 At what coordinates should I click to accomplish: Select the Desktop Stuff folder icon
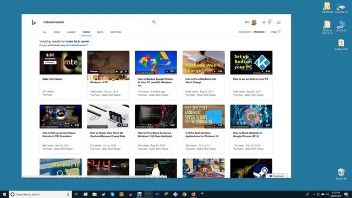[x=341, y=45]
